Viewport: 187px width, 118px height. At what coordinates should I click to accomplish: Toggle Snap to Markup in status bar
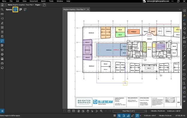(128, 116)
